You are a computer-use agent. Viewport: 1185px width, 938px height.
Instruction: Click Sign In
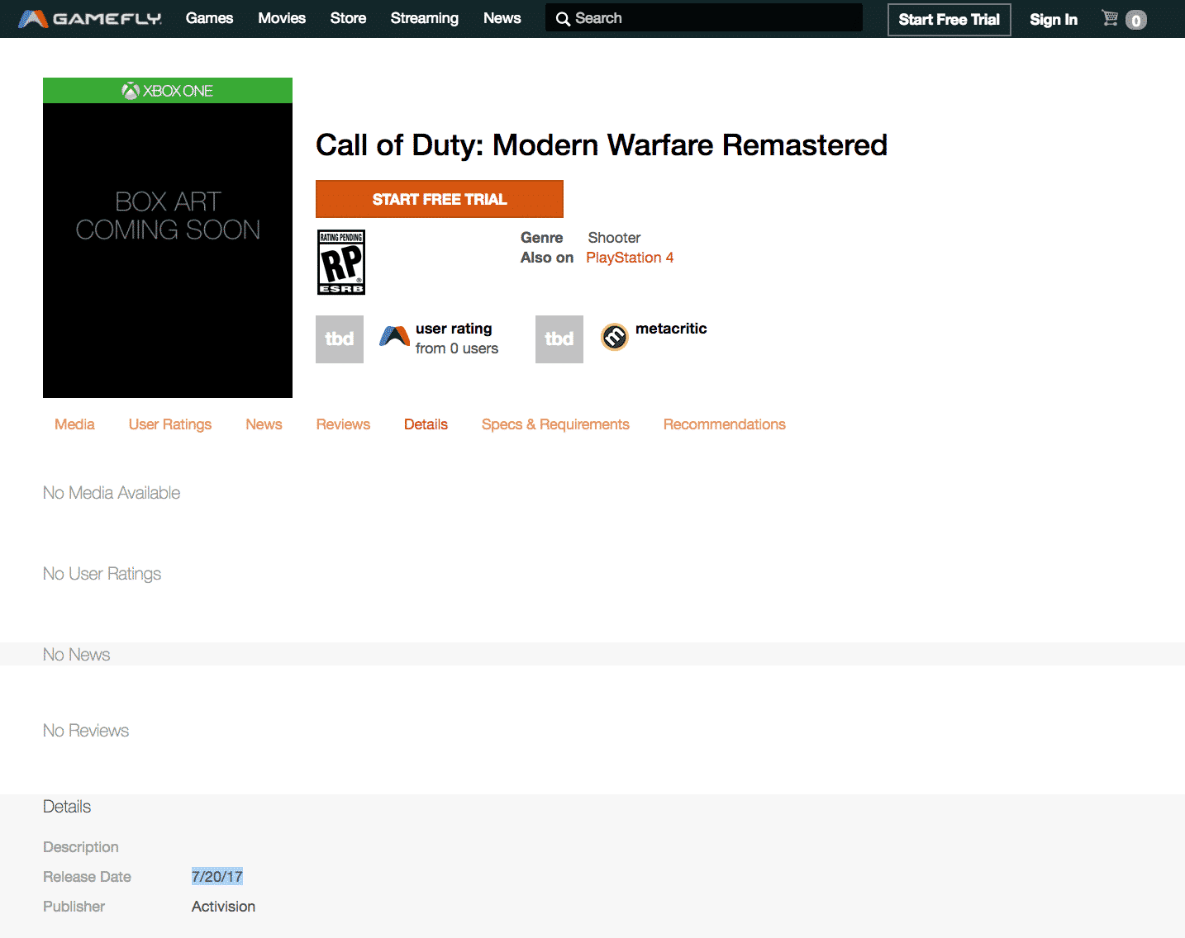click(1054, 19)
